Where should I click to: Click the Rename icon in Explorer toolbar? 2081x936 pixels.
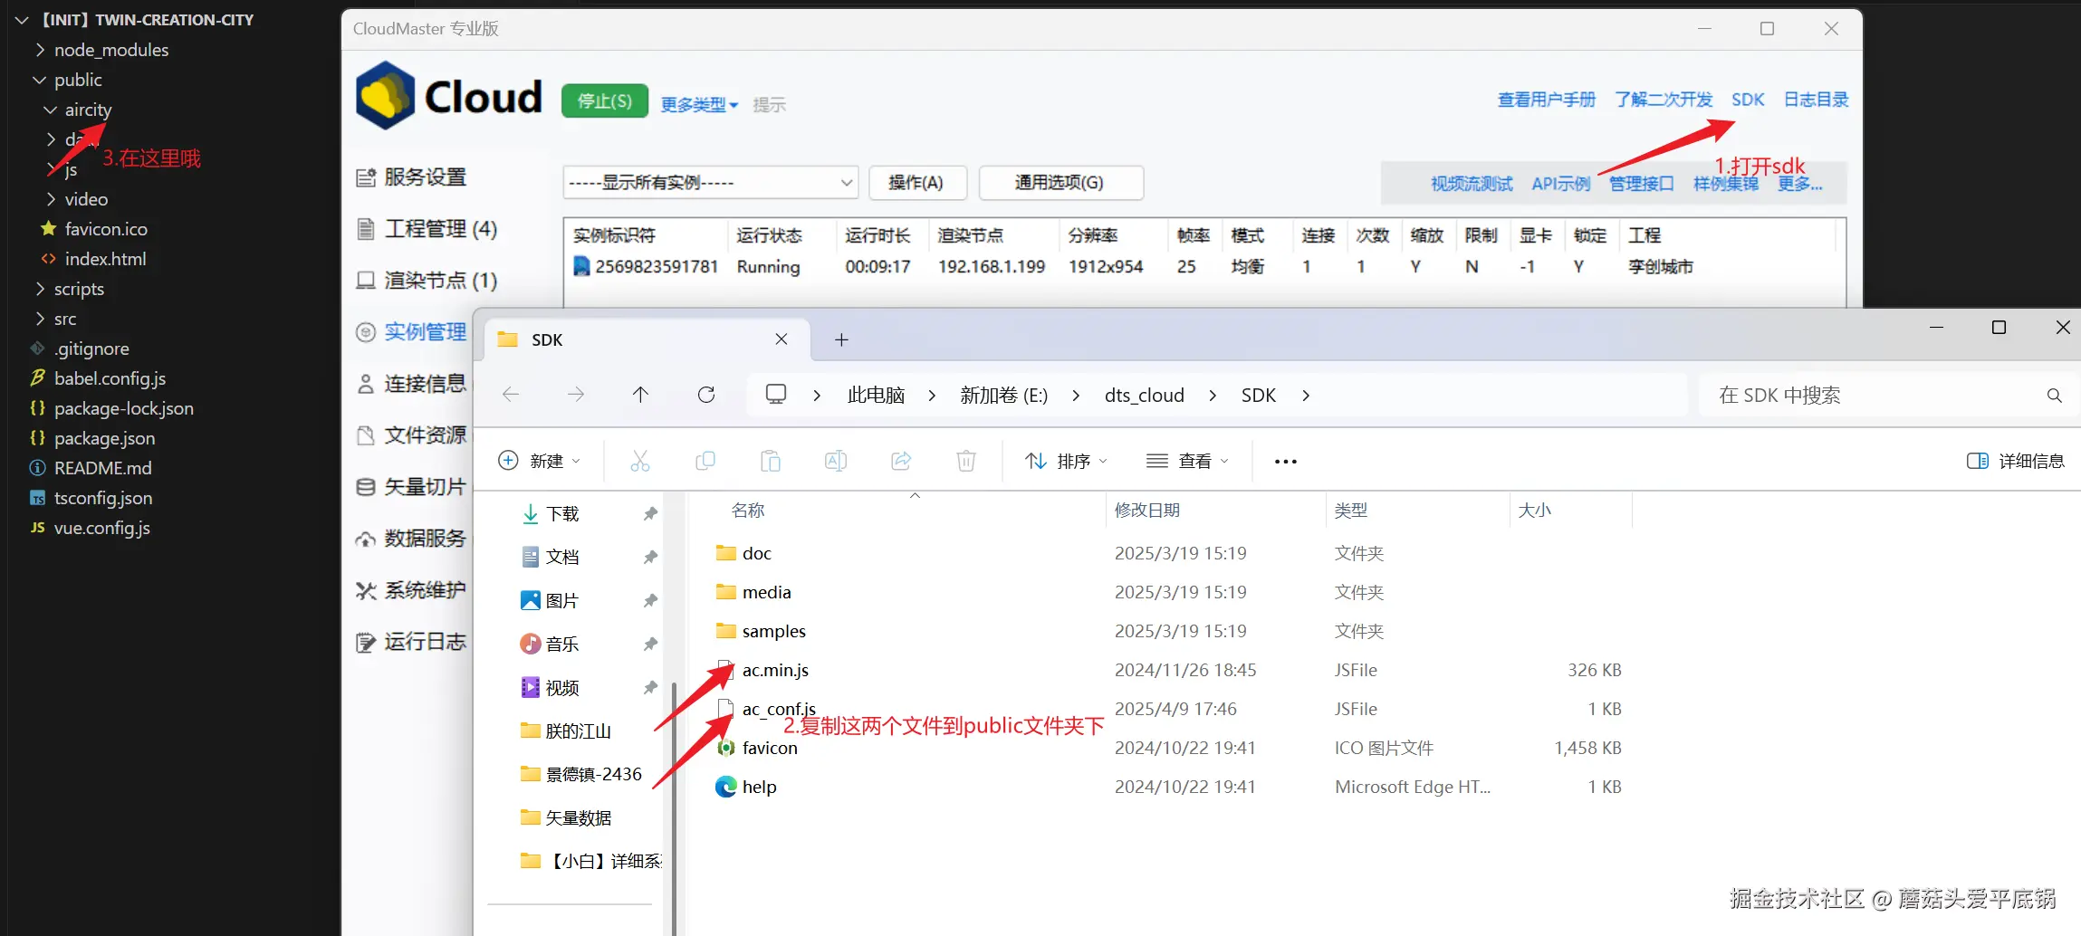click(x=836, y=461)
